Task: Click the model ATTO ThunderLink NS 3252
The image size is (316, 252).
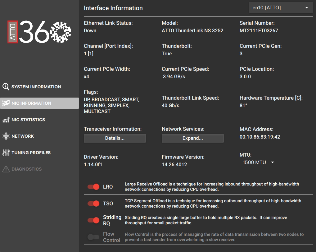Action: 192,31
